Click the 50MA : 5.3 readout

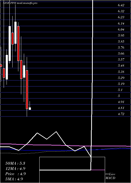pos(15,163)
